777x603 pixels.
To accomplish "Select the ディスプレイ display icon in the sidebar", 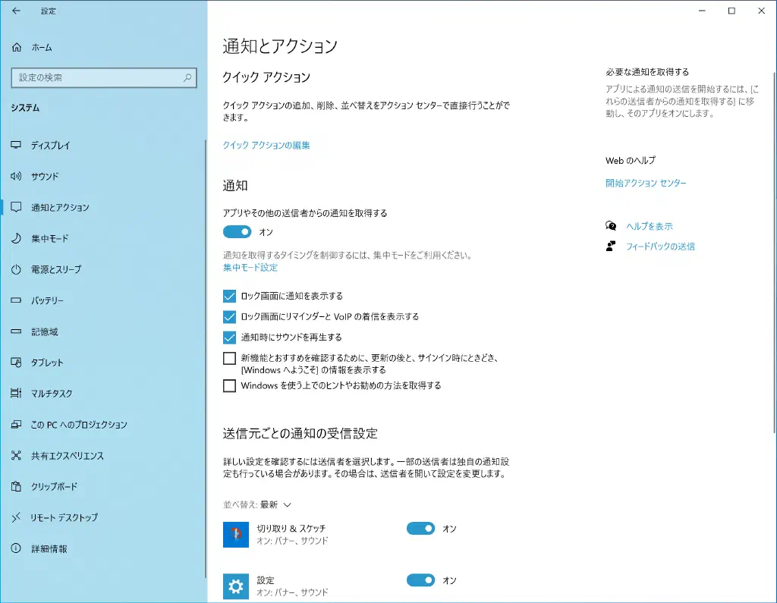I will click(x=16, y=145).
